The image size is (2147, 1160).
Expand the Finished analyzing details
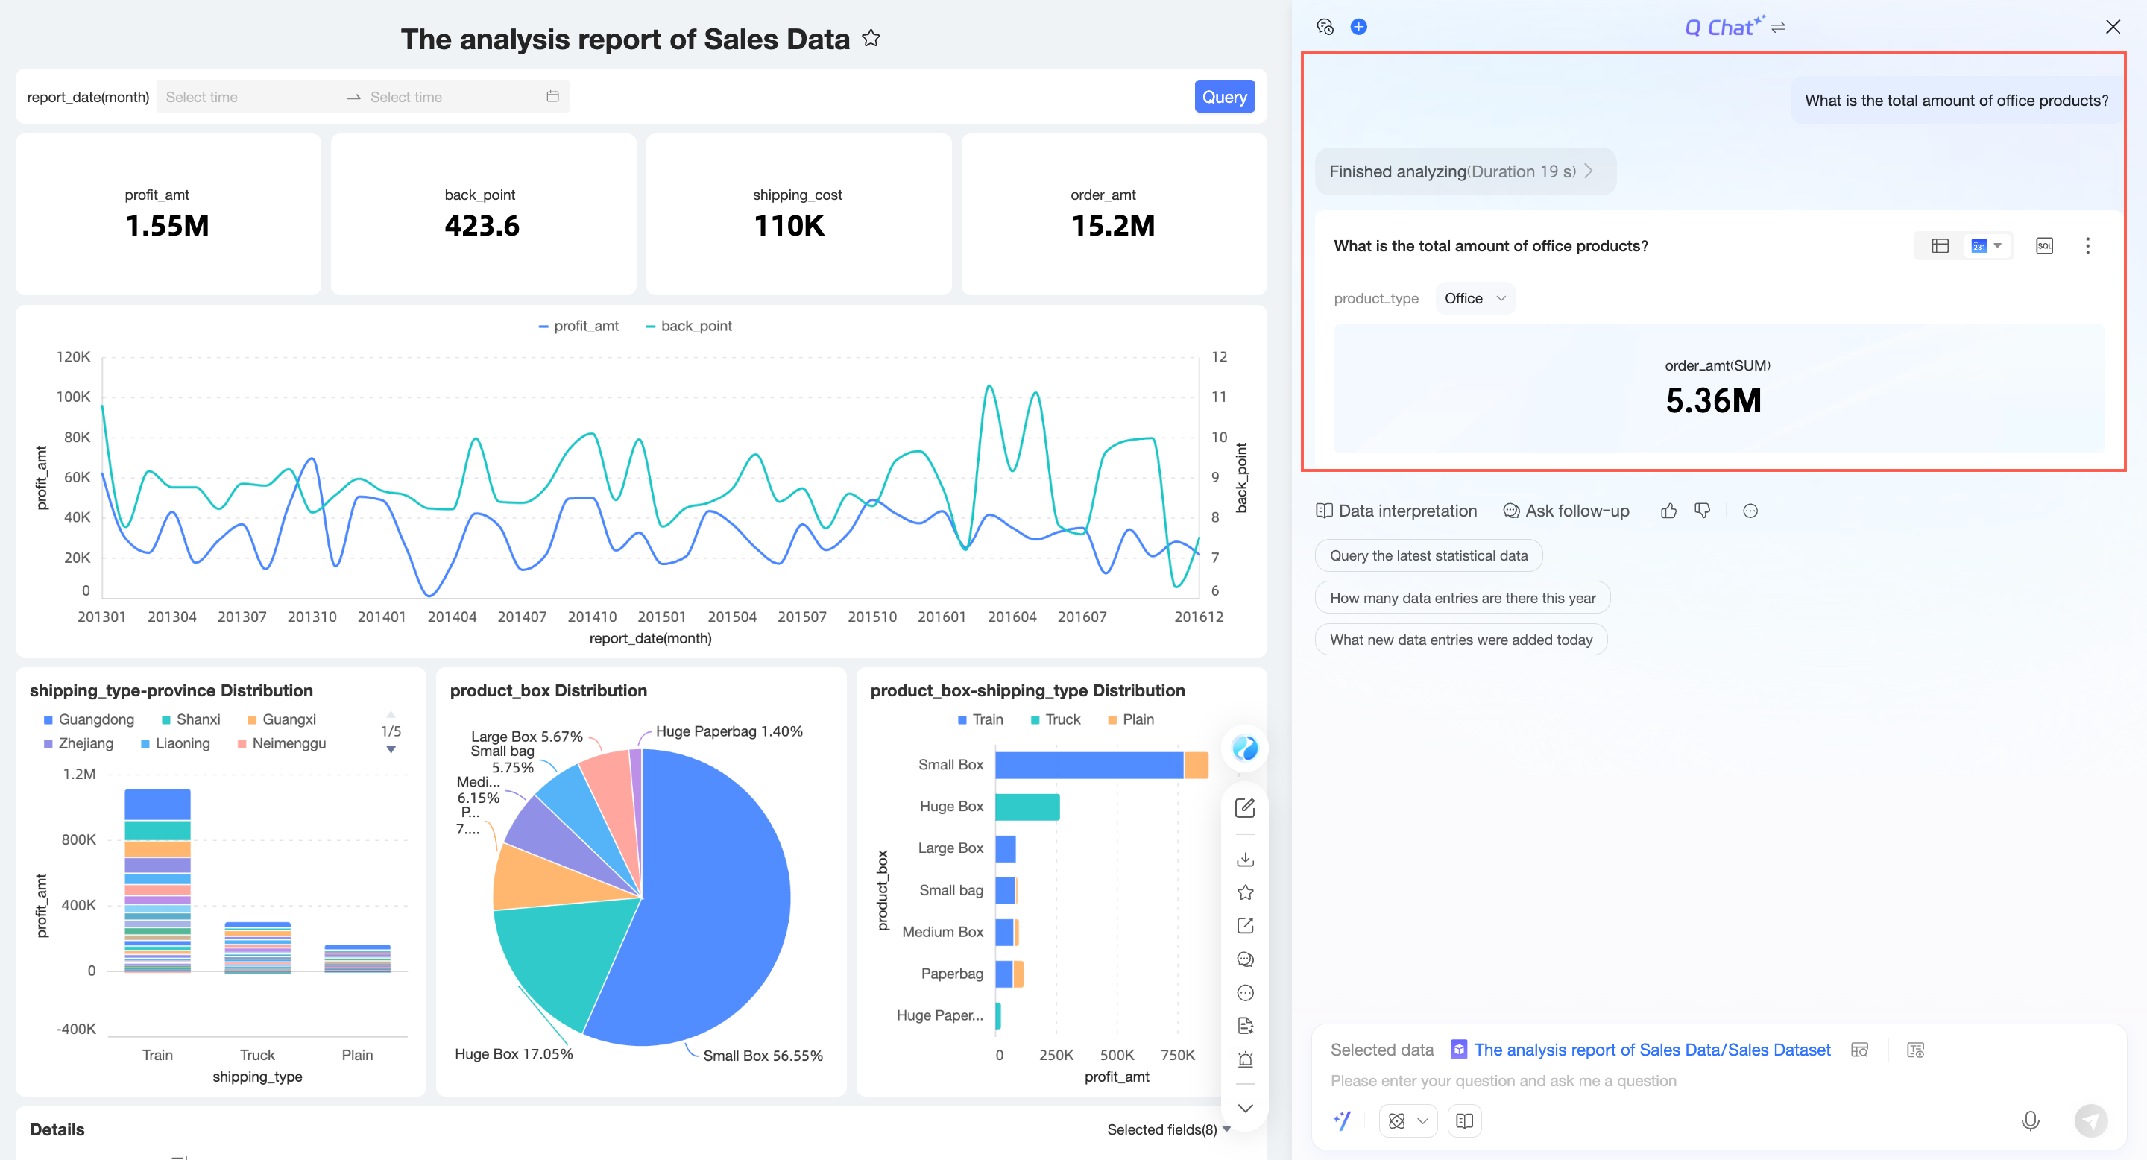click(x=1463, y=171)
